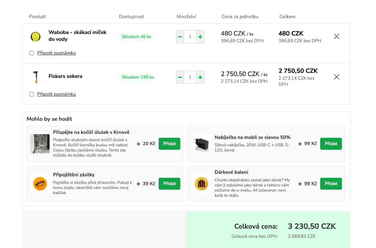Add shipment insurance for 39 Kč
Image resolution: width=376 pixels, height=248 pixels.
[x=169, y=184]
